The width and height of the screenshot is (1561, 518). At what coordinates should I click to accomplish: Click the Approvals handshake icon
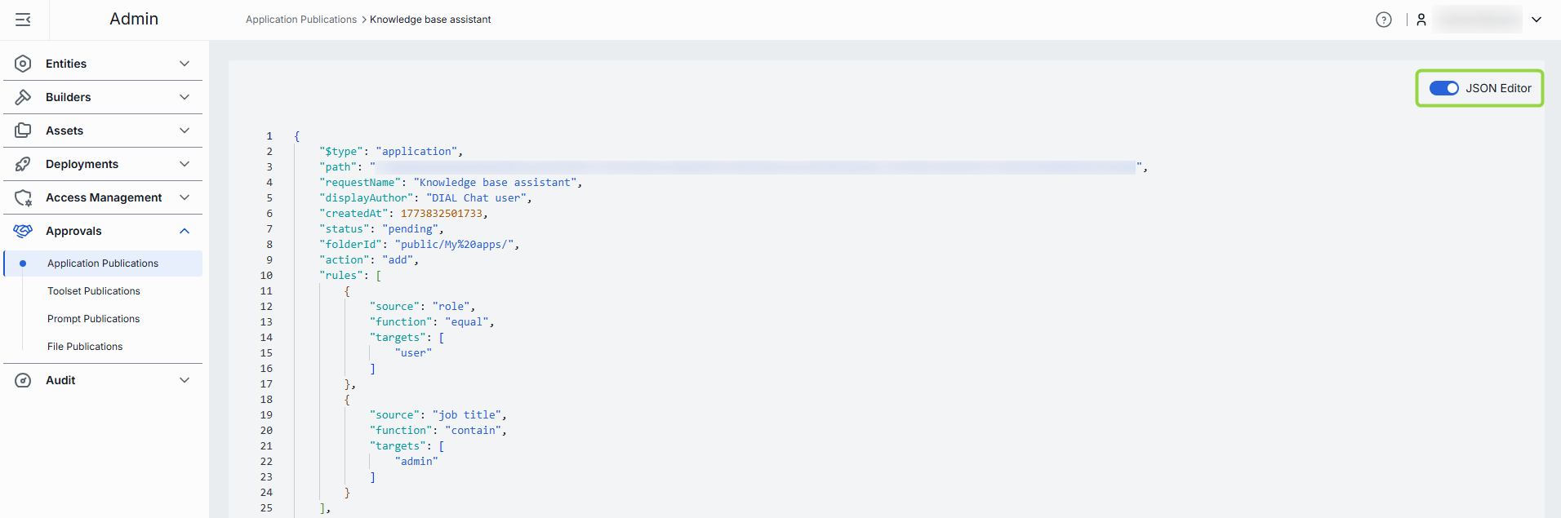[x=23, y=231]
